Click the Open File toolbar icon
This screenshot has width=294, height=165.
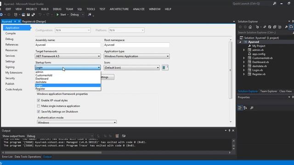pos(23,15)
